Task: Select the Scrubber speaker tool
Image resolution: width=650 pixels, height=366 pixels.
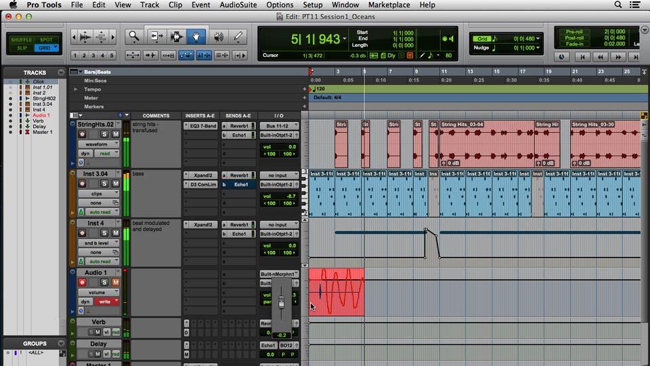Action: (219, 37)
